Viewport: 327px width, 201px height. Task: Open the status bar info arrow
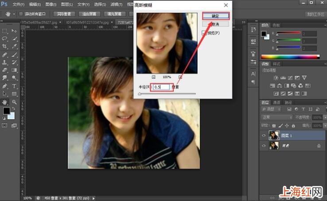pos(93,198)
